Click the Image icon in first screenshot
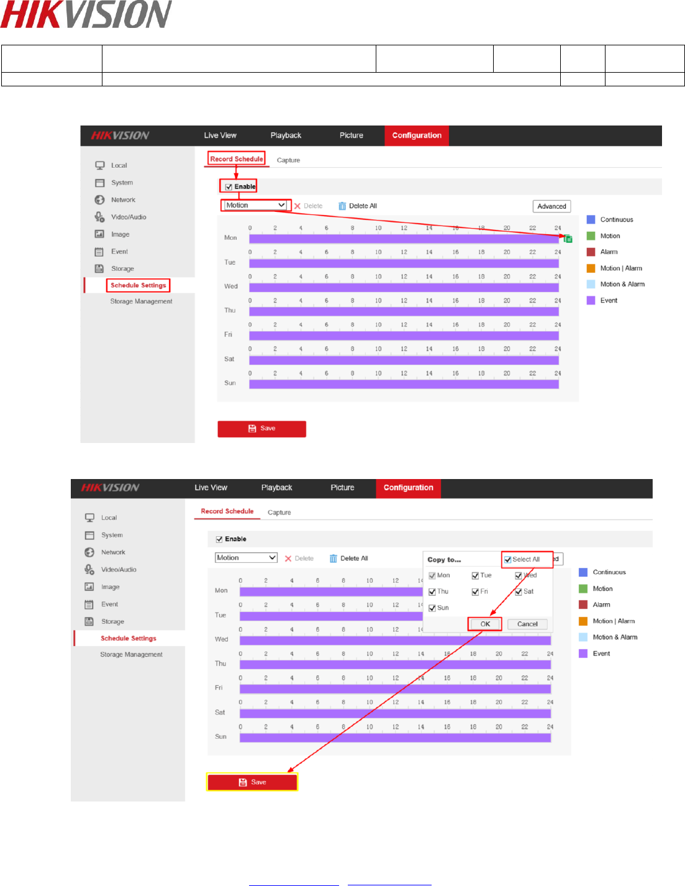The height and width of the screenshot is (886, 685). coord(99,234)
